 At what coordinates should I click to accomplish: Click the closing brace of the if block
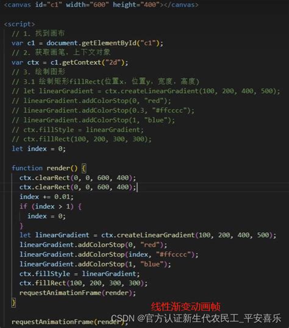(21, 226)
